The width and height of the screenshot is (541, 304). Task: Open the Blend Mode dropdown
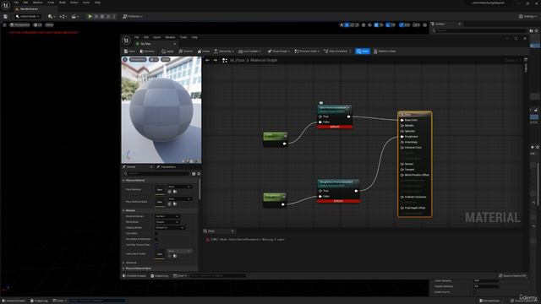(x=167, y=222)
